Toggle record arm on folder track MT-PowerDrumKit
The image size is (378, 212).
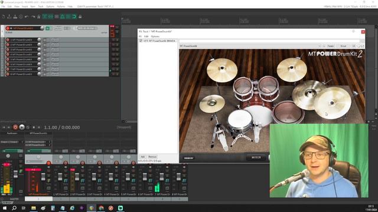click(8, 28)
